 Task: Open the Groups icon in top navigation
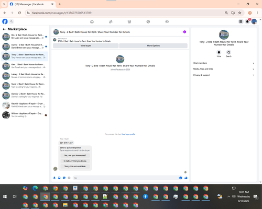(x=148, y=21)
